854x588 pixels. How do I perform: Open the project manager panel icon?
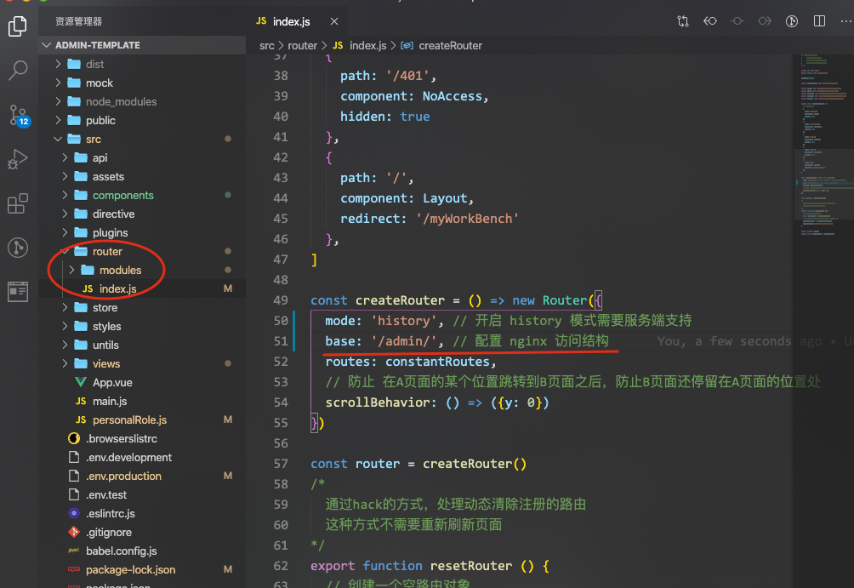point(17,291)
